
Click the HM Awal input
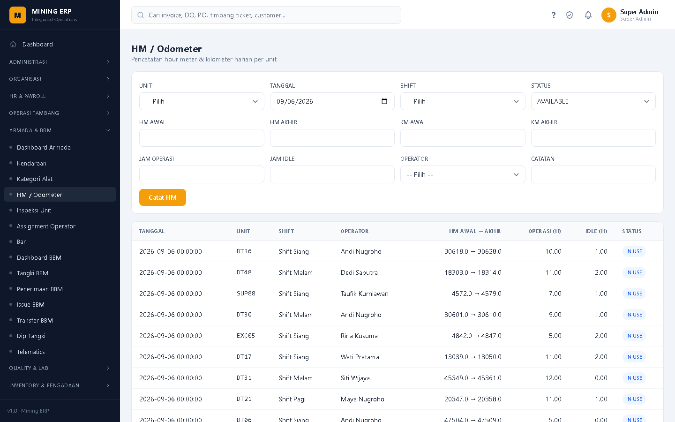pos(202,138)
